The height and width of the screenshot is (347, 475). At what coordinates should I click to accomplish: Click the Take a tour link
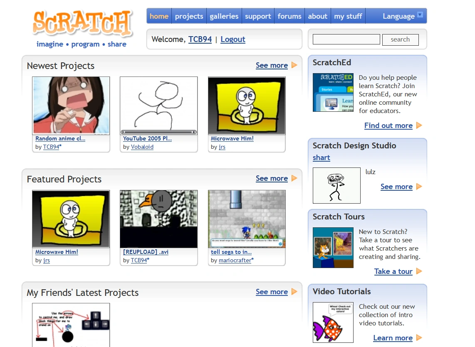coord(393,271)
